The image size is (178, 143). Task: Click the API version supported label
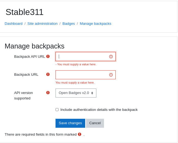pyautogui.click(x=23, y=95)
